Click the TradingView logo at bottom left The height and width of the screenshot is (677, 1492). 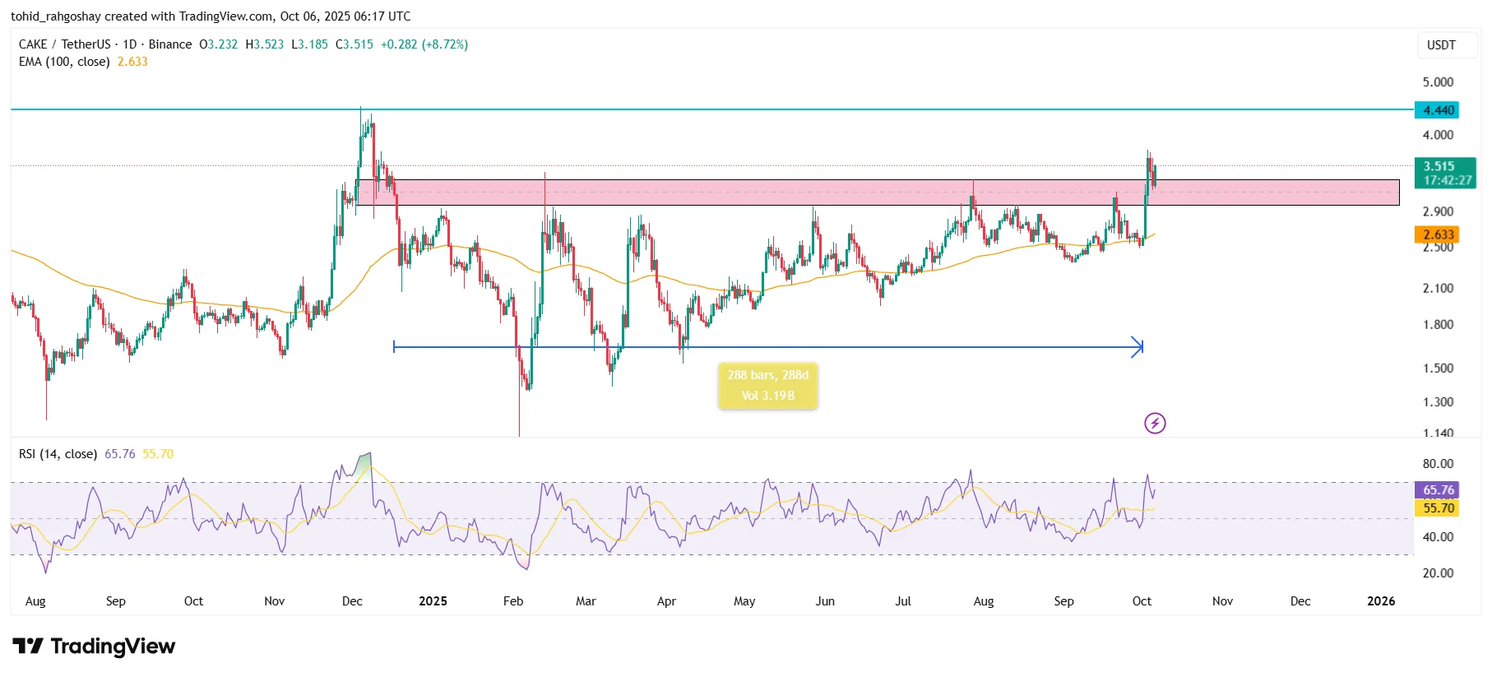(x=94, y=647)
